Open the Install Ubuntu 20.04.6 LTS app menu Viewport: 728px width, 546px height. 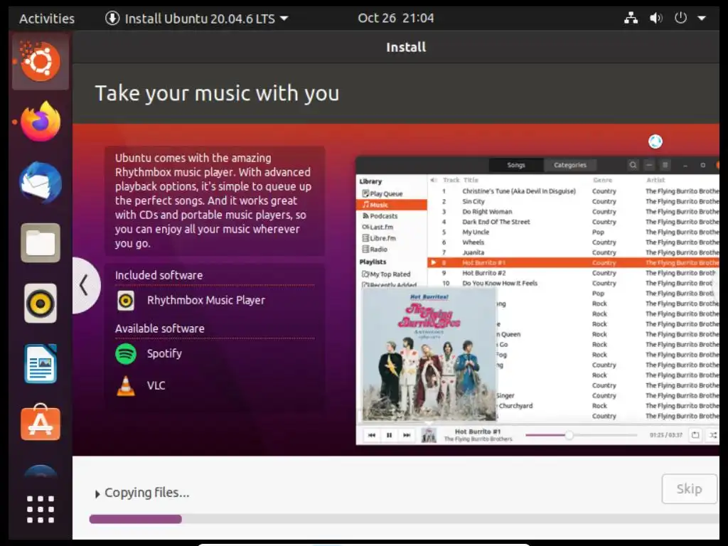197,18
